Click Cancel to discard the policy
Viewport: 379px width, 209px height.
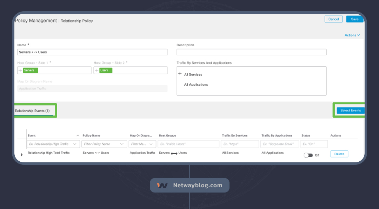(x=333, y=19)
